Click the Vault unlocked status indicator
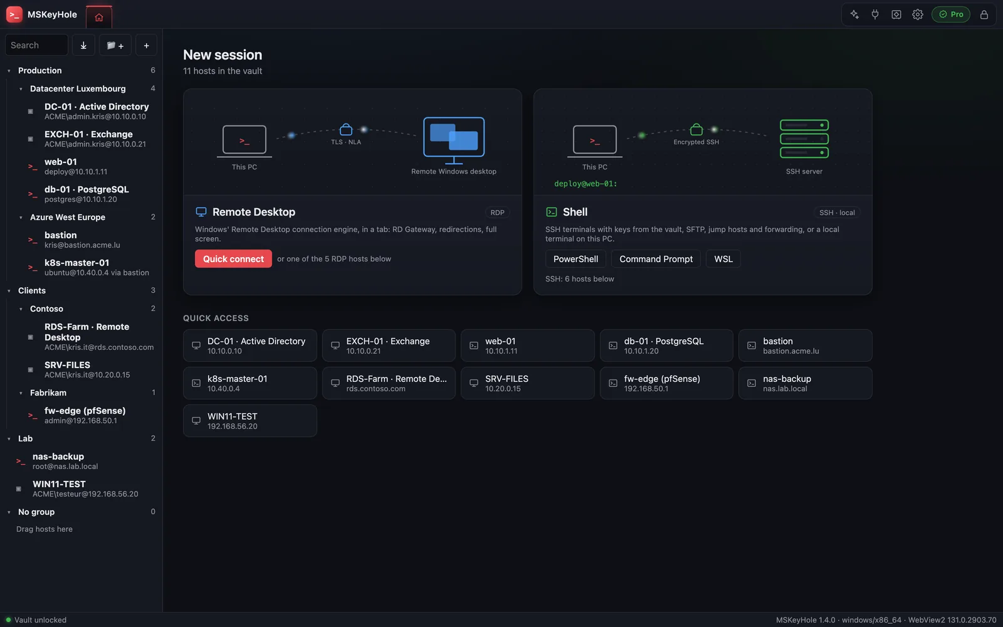Viewport: 1003px width, 627px height. click(36, 620)
